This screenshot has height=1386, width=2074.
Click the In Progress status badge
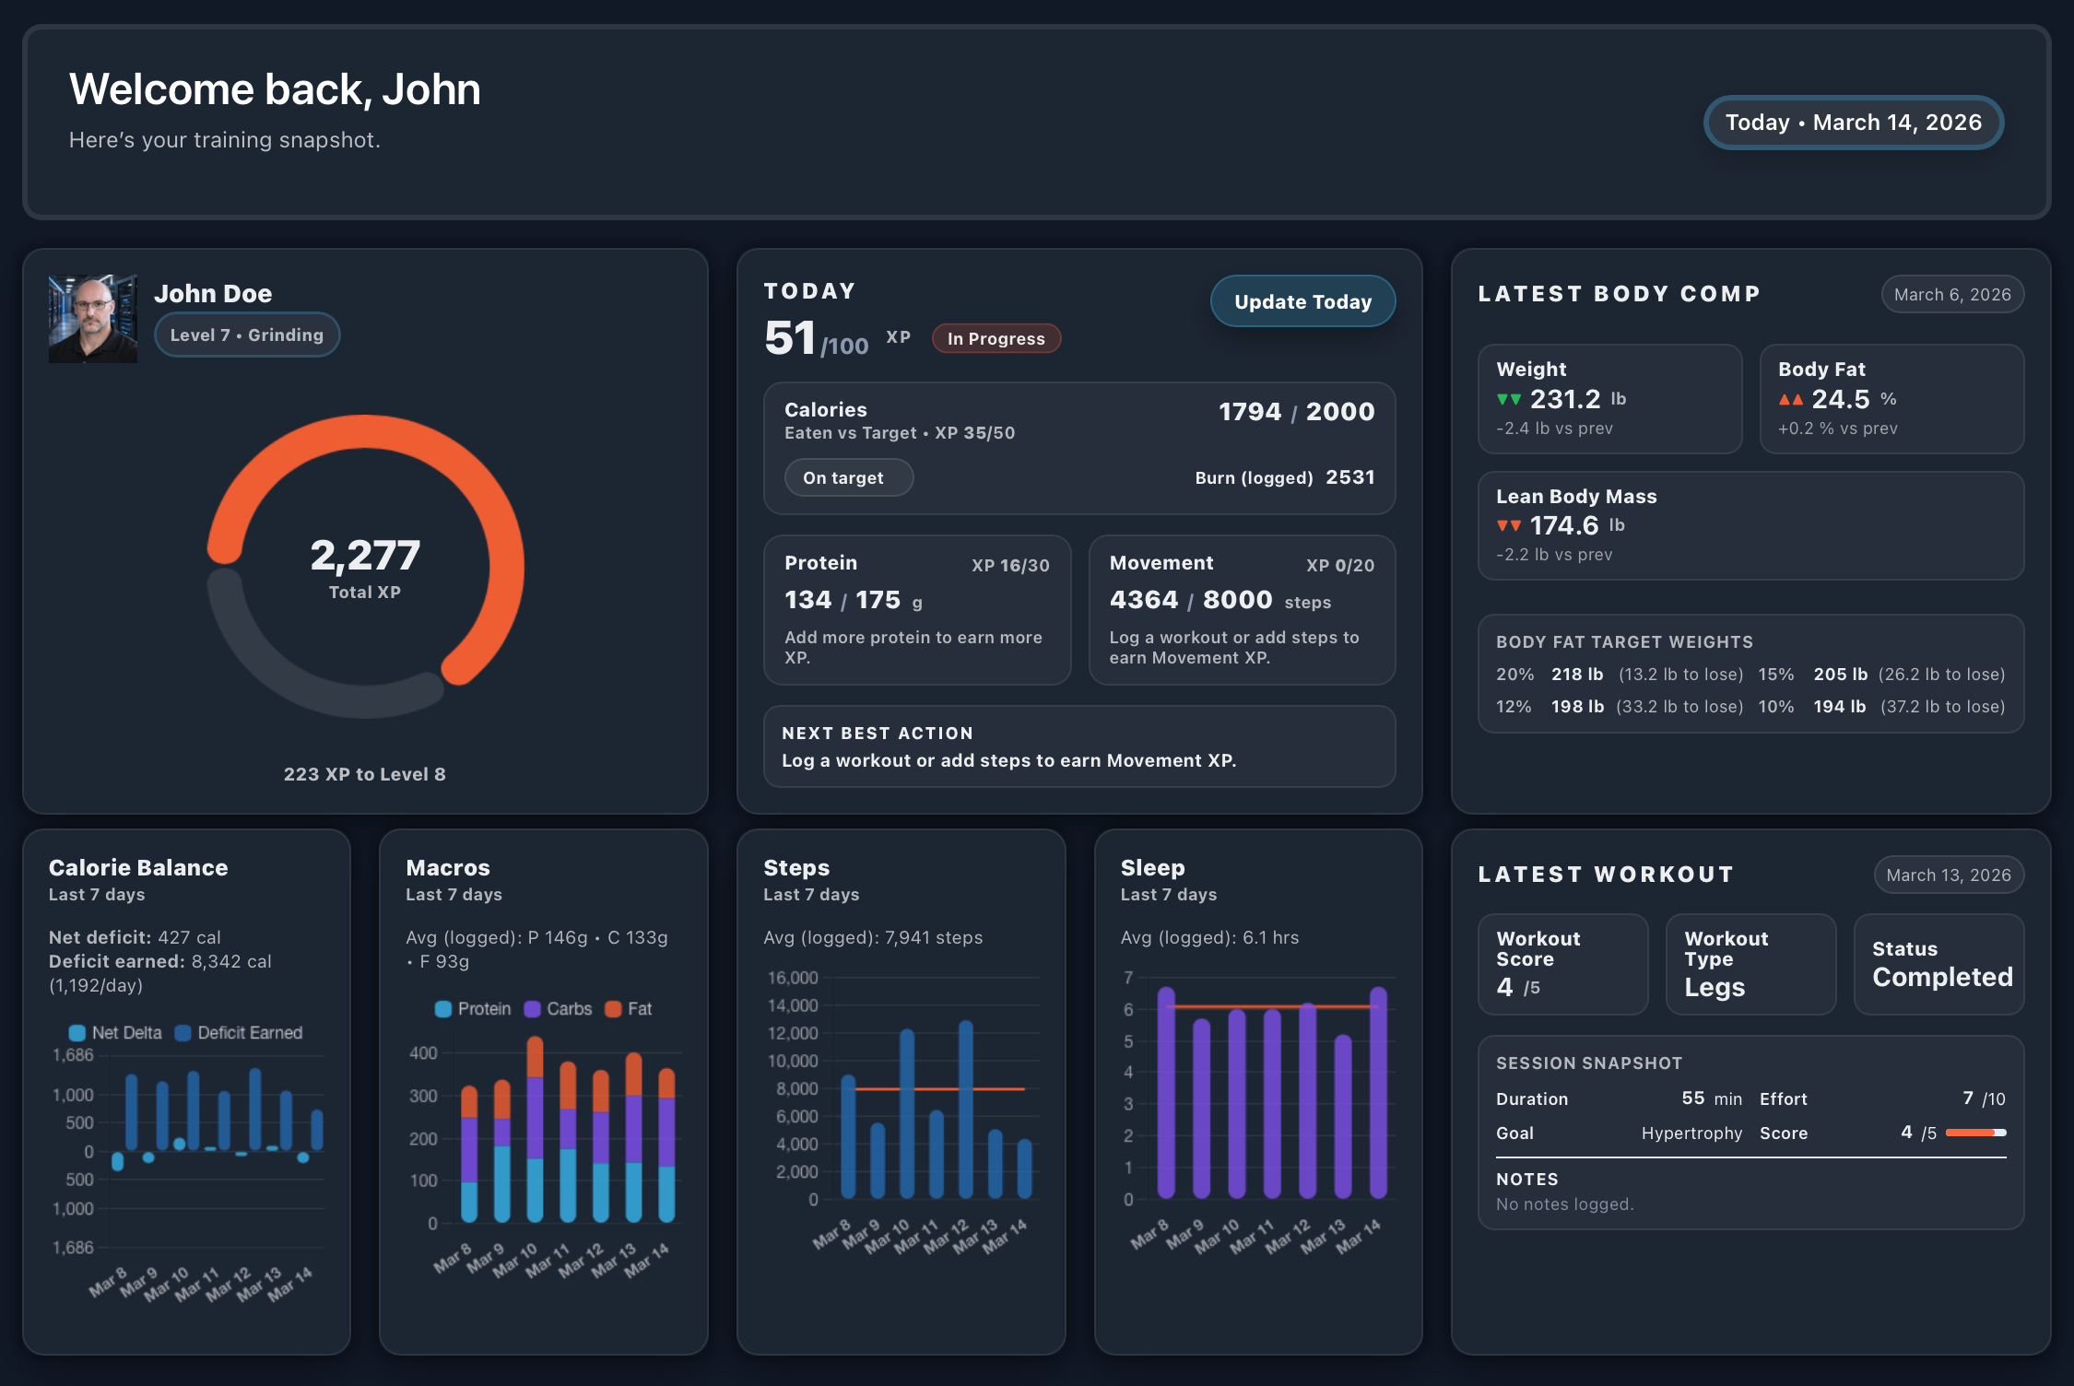point(996,338)
